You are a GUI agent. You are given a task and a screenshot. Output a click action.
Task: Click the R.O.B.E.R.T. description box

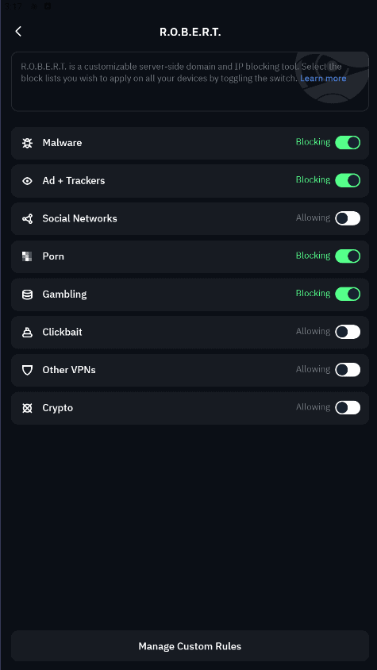[190, 82]
